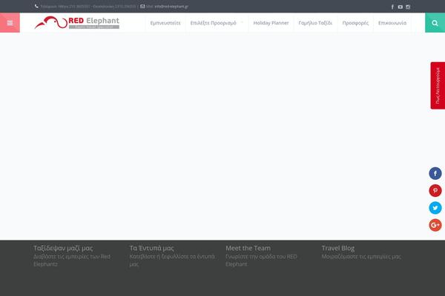Click text 'Διαβάστε τις εμπειρίες των Red Elephantz'
Image resolution: width=445 pixels, height=296 pixels.
72,260
